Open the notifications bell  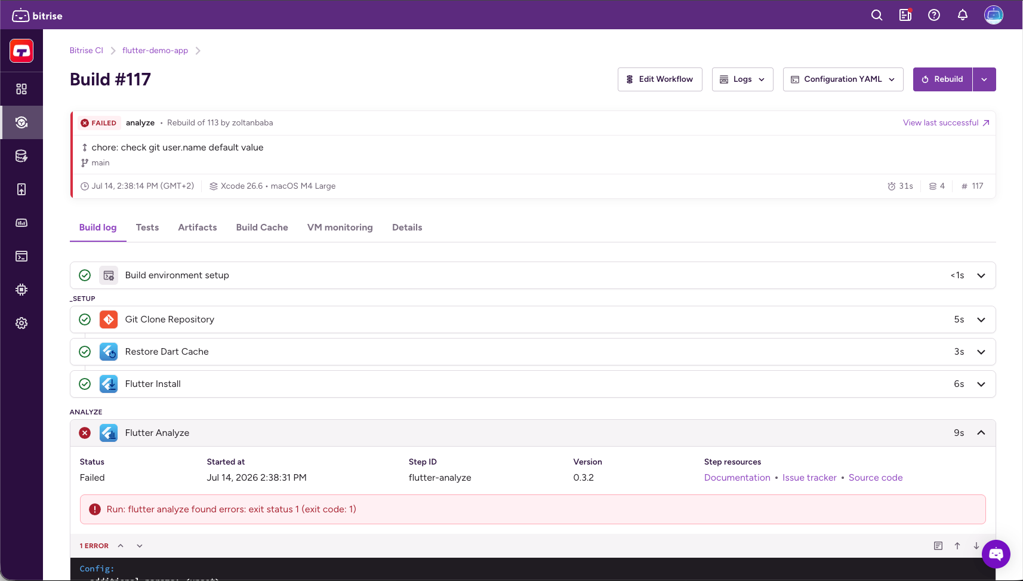pos(963,15)
